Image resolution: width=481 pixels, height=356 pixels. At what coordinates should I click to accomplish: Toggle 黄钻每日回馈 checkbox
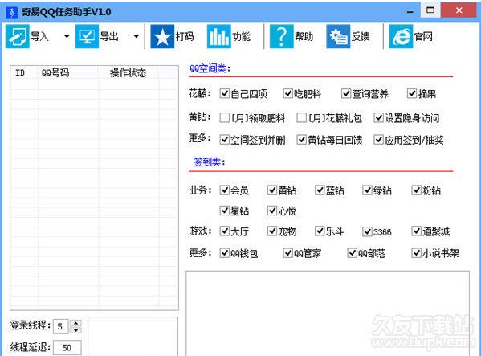pyautogui.click(x=302, y=140)
